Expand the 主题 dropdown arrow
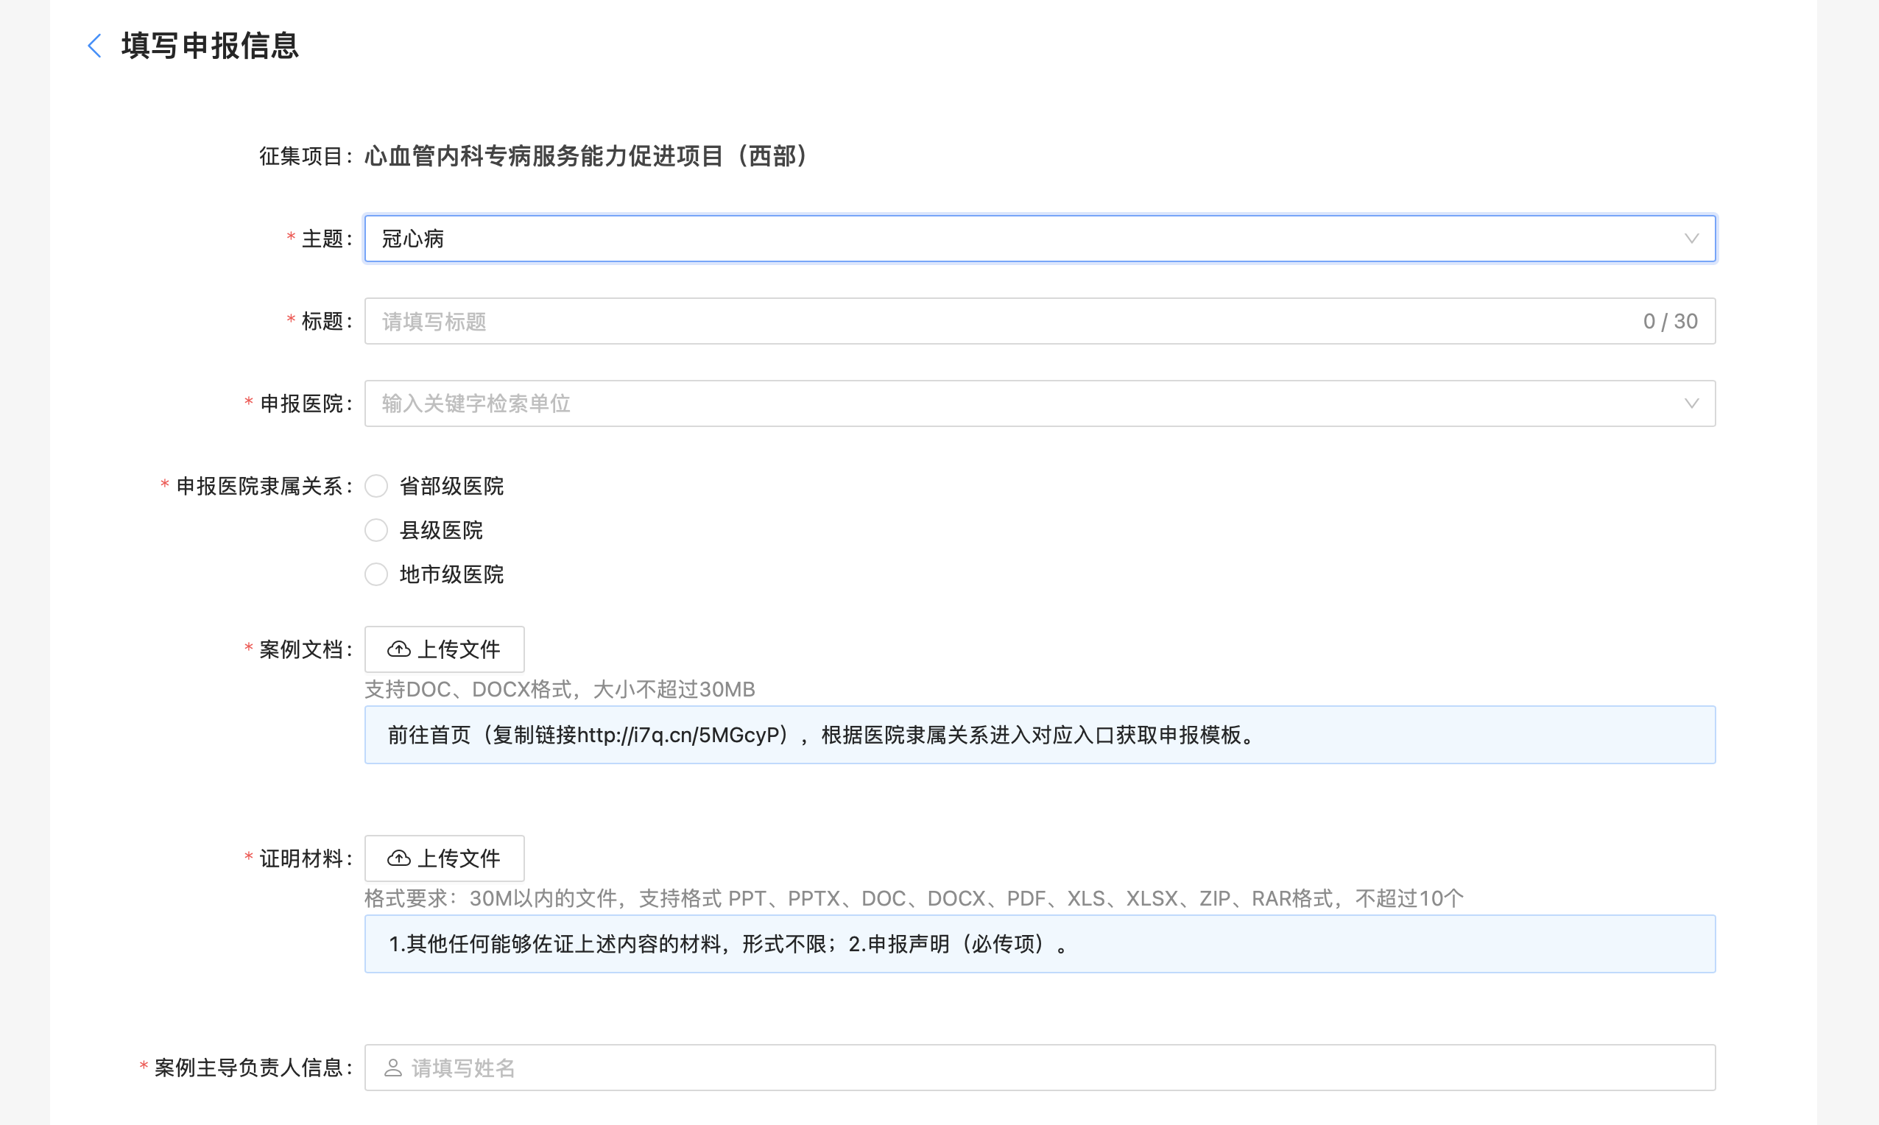The height and width of the screenshot is (1125, 1879). click(1691, 239)
